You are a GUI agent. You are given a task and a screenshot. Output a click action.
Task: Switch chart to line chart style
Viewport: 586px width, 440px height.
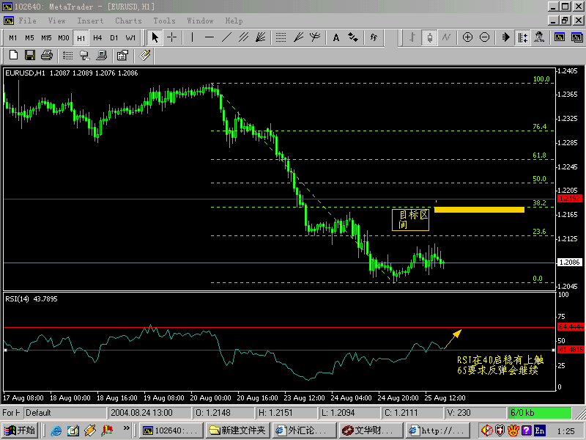[447, 37]
